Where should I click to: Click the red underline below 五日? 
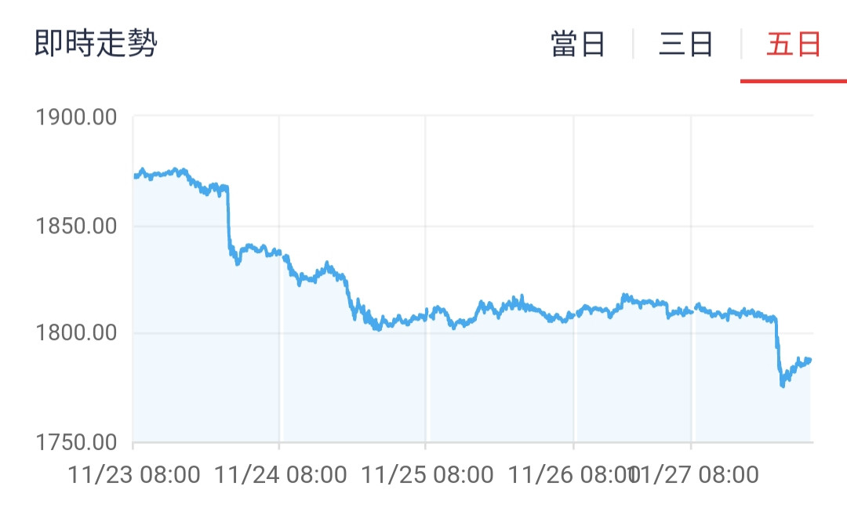point(793,81)
